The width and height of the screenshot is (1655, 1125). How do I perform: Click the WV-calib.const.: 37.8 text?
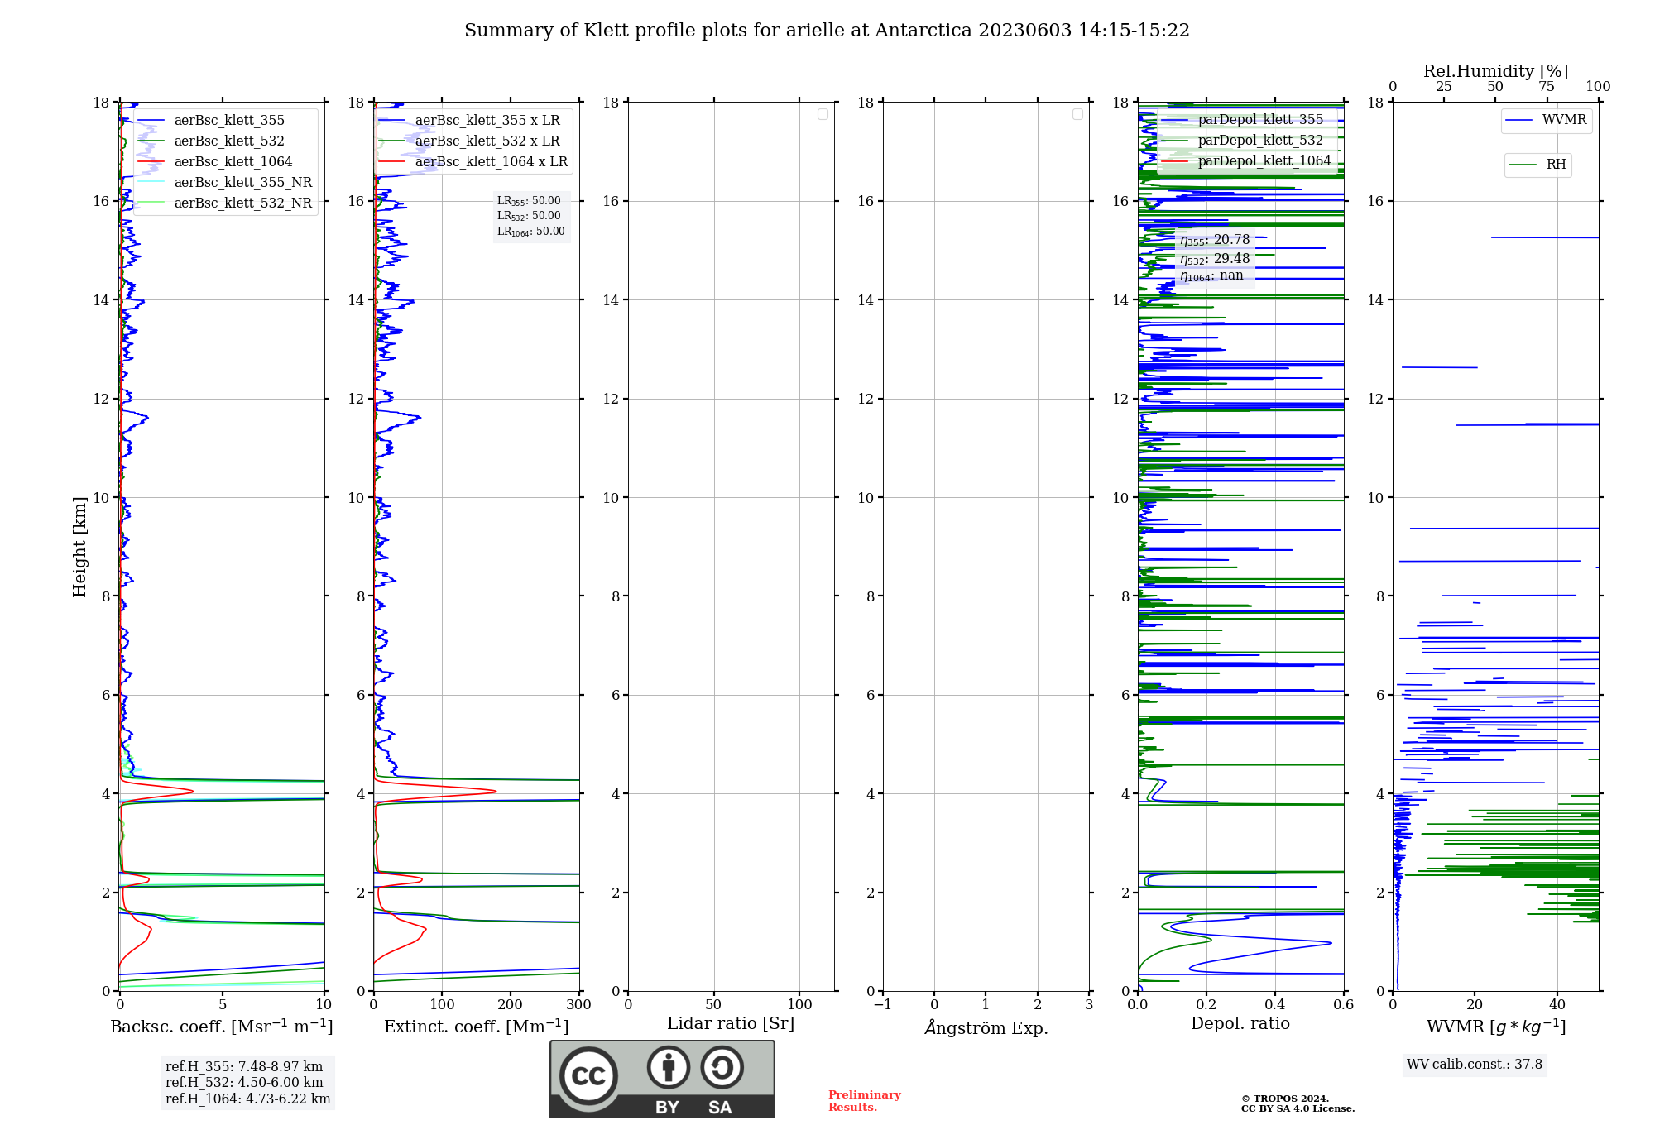click(x=1475, y=1065)
